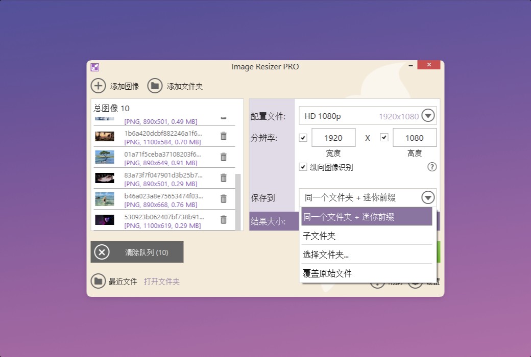Click the 保存到 dropdown arrow
531x357 pixels.
click(x=428, y=197)
